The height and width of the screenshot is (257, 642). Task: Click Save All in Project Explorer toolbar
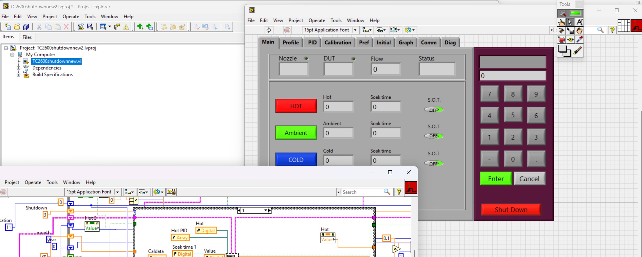point(26,27)
